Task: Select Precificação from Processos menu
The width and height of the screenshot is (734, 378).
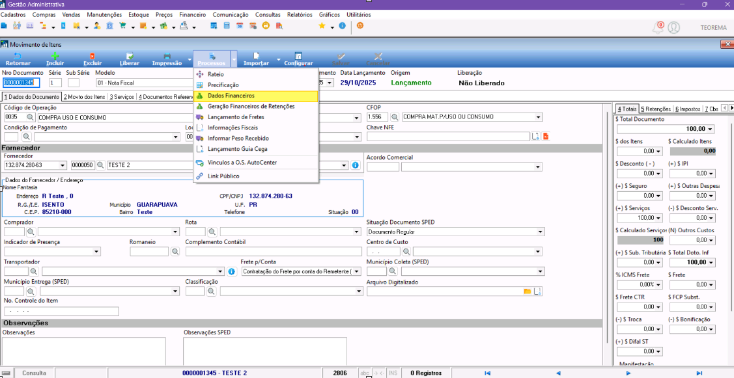Action: pyautogui.click(x=256, y=85)
